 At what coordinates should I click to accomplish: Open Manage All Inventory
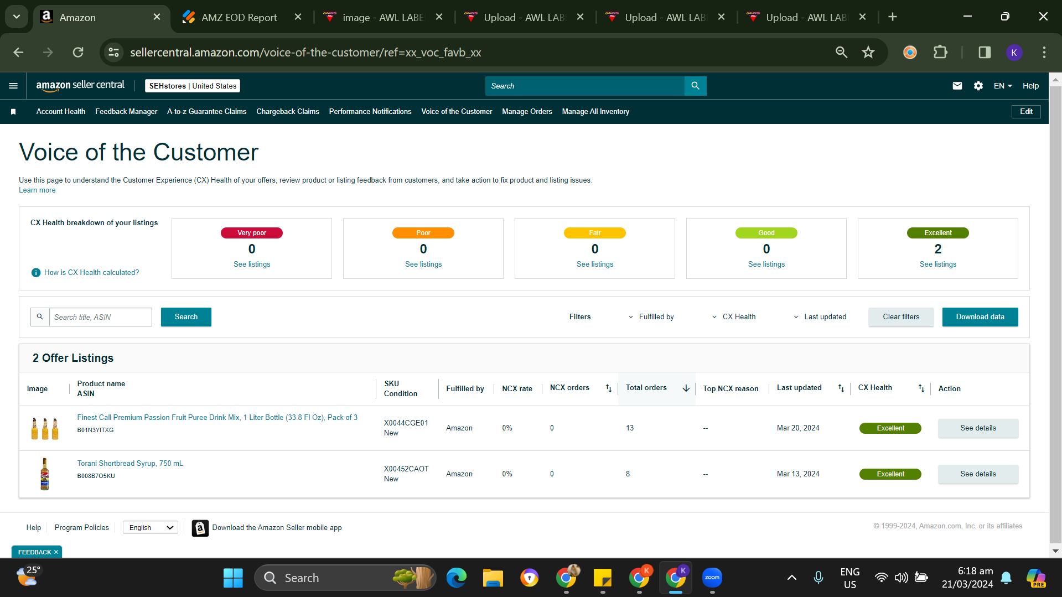click(595, 112)
